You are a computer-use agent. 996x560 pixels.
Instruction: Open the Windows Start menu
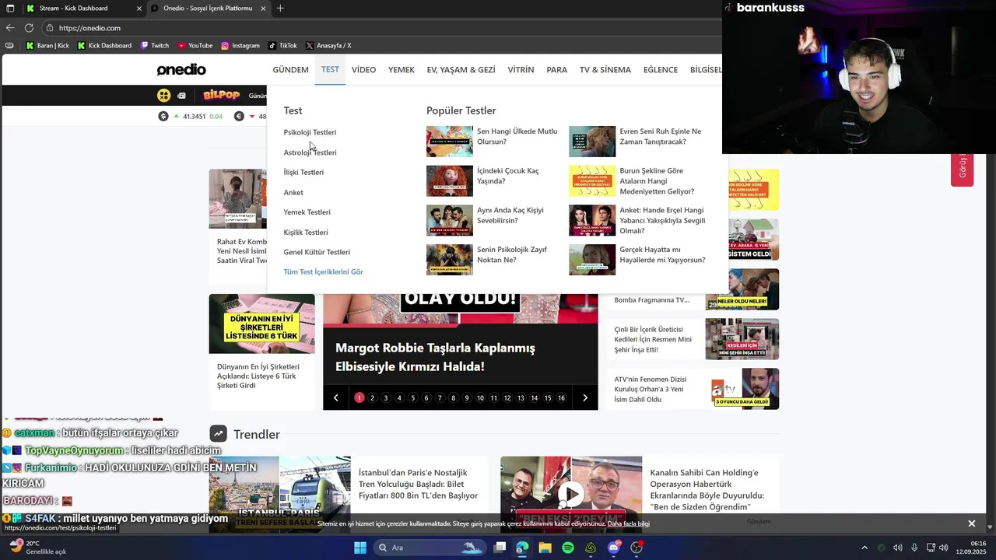(x=360, y=548)
